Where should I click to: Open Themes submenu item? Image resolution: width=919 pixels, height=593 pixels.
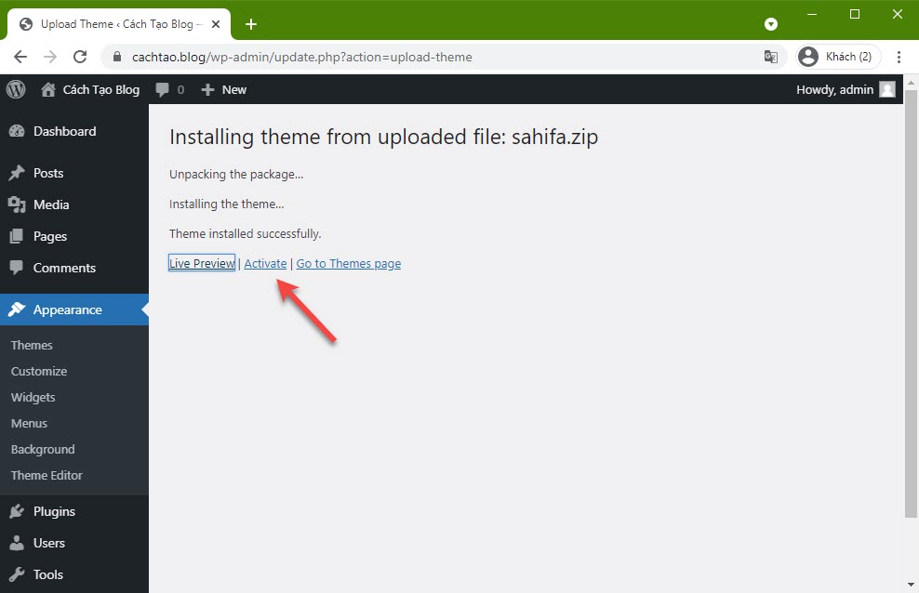32,345
